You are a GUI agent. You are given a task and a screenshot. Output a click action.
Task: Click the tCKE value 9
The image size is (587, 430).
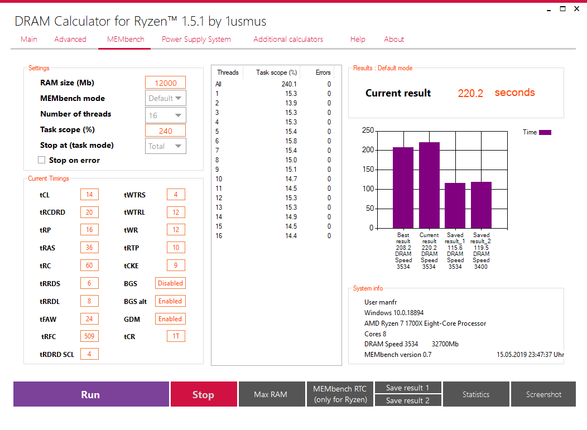click(x=176, y=265)
